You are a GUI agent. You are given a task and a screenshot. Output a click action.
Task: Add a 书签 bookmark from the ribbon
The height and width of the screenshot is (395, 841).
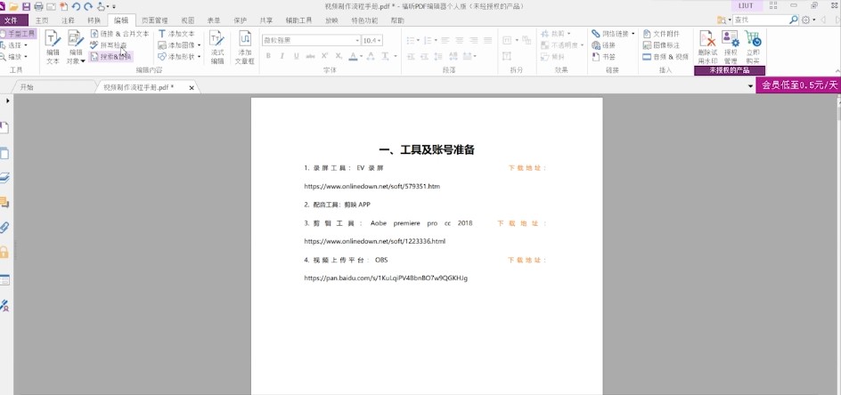point(604,56)
